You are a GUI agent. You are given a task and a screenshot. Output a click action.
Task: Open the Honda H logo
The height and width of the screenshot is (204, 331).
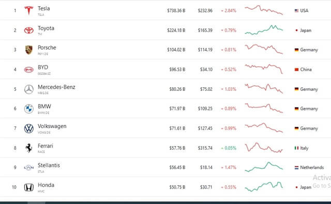(x=29, y=187)
